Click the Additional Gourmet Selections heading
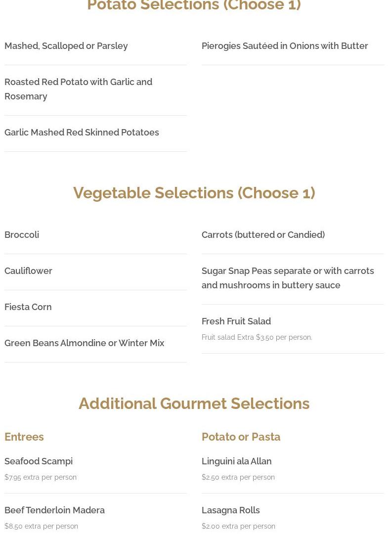Viewport: 388px width, 540px height. coord(194,404)
